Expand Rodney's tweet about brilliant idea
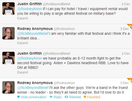The height and width of the screenshot is (101, 132). coord(22,43)
